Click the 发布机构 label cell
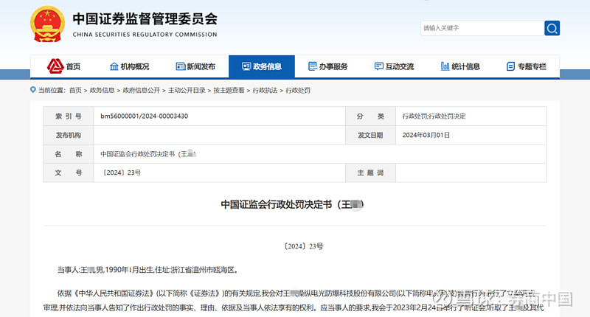 [69, 135]
